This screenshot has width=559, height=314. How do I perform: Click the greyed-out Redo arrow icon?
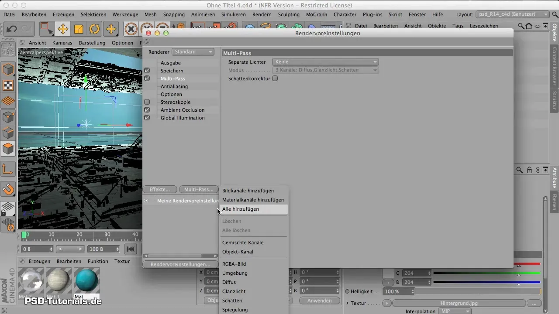tap(27, 29)
